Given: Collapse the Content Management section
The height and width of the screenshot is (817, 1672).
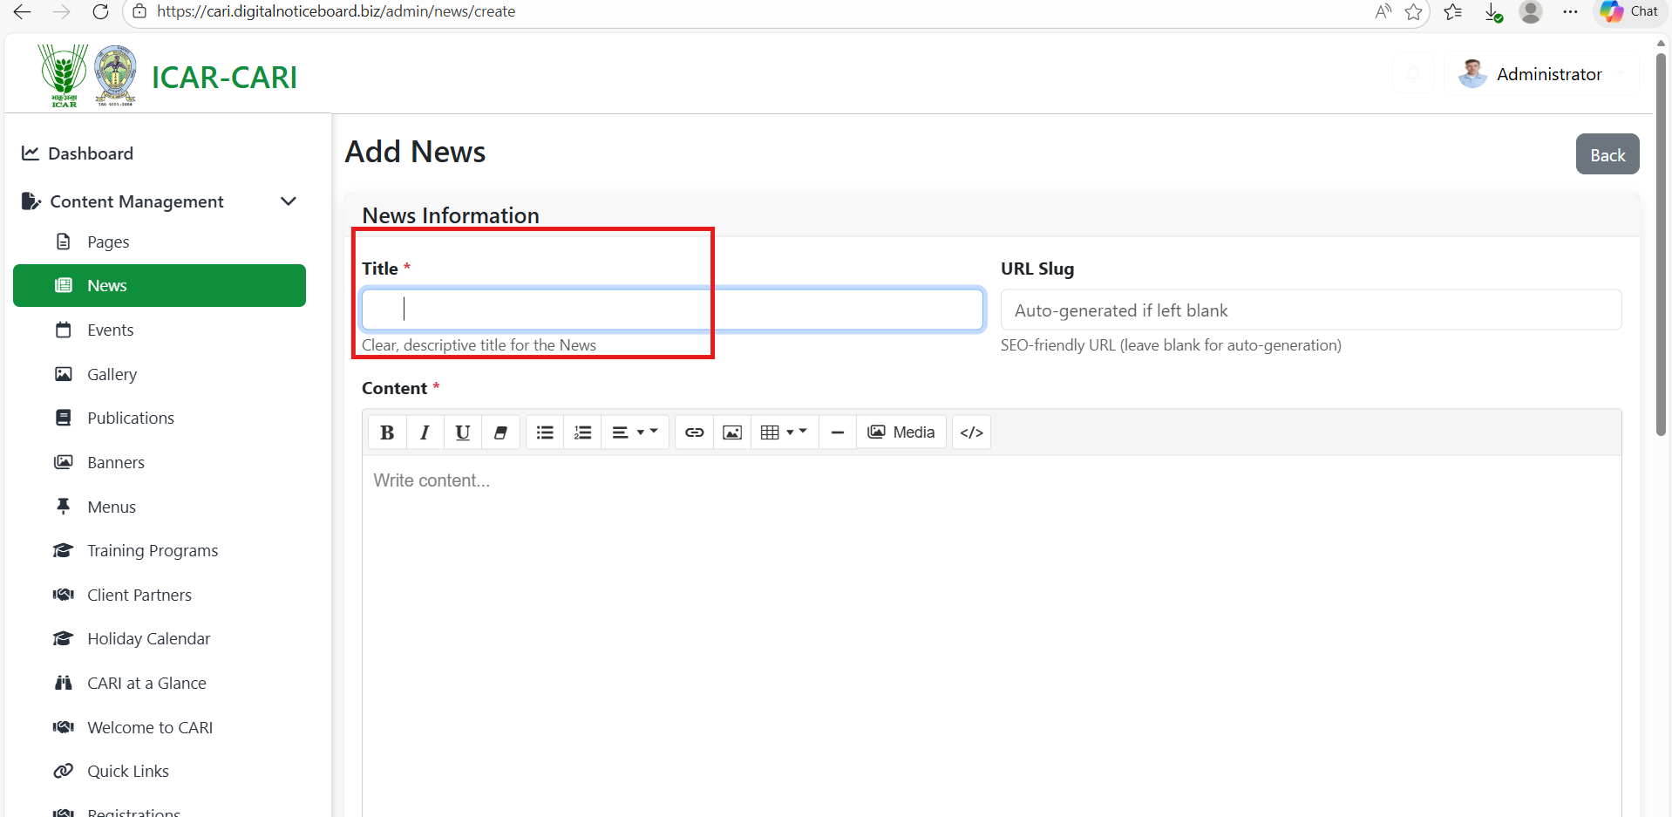Looking at the screenshot, I should 289,201.
